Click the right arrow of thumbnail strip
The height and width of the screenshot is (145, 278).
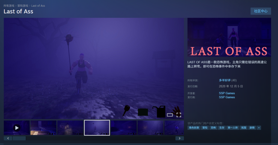(180, 138)
